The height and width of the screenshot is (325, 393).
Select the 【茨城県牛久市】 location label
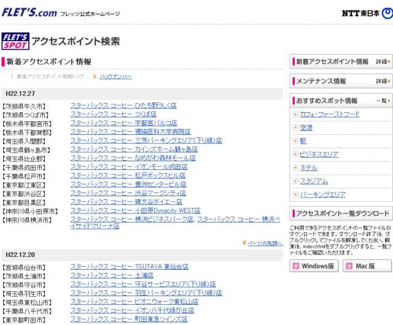(24, 107)
